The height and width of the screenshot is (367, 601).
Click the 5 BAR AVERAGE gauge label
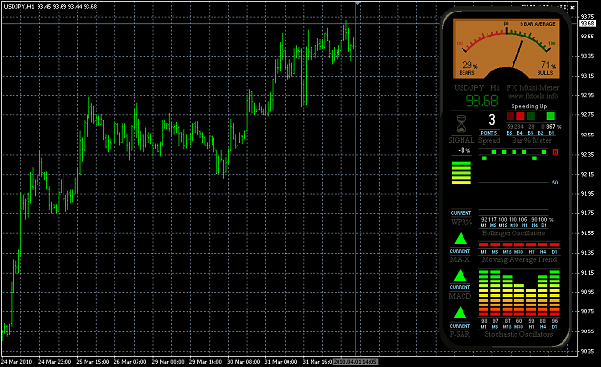pyautogui.click(x=538, y=24)
